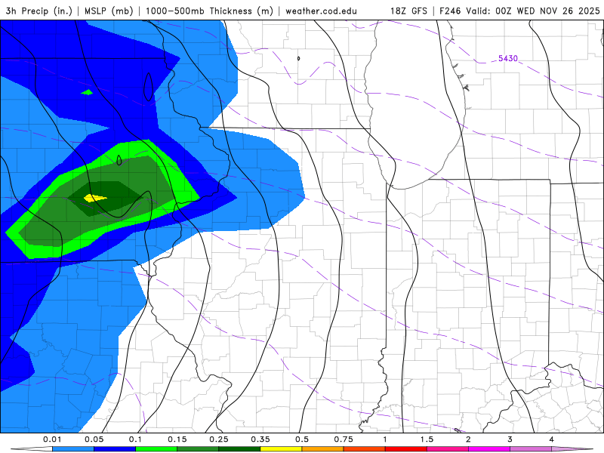This screenshot has width=604, height=453.
Task: Click the '3h Precip (in.)' title text
Action: pos(39,11)
